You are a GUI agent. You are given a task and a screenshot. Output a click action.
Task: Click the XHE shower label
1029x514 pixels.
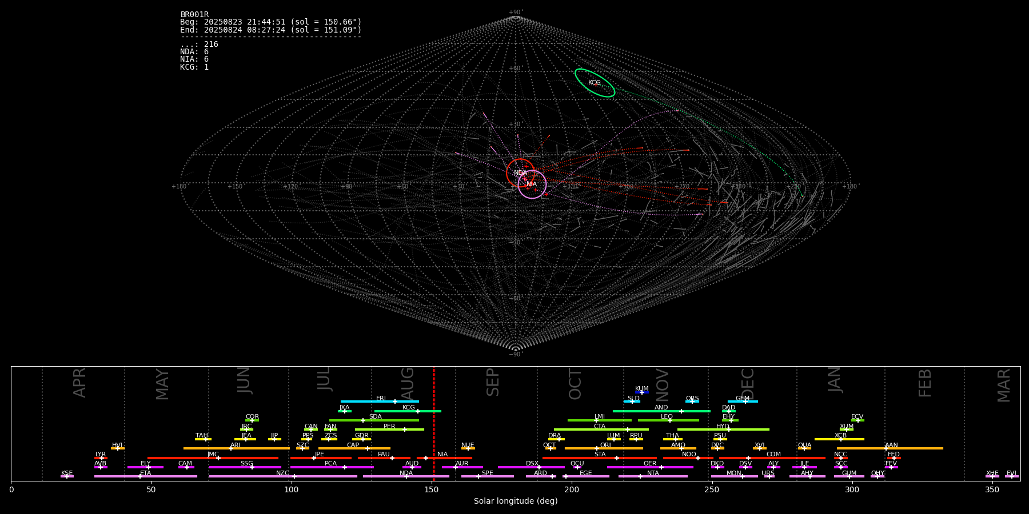coord(992,473)
